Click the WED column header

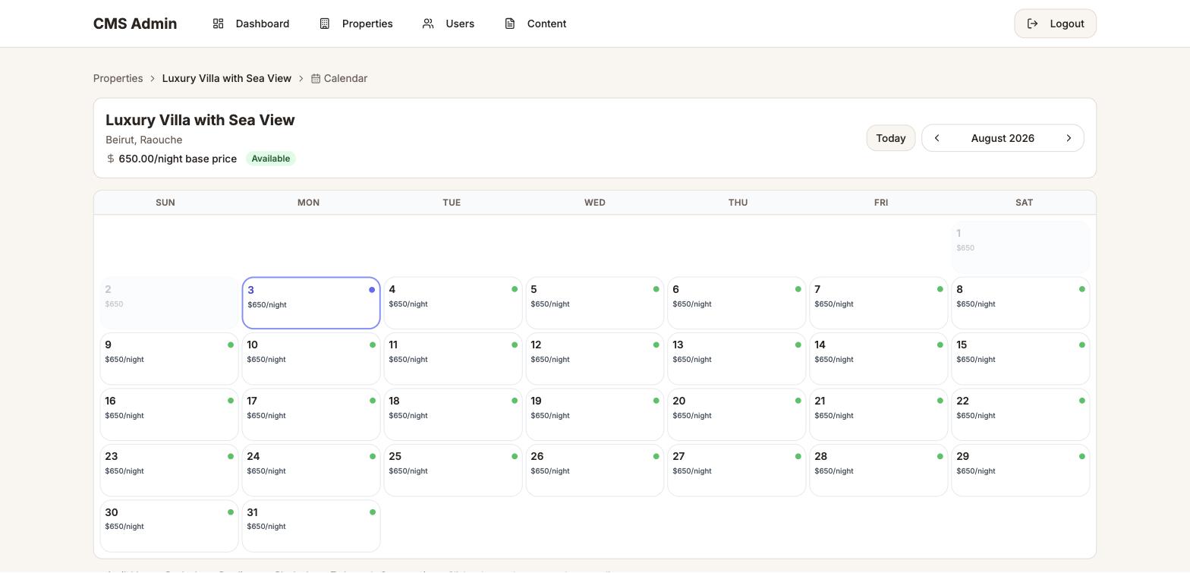pyautogui.click(x=595, y=203)
